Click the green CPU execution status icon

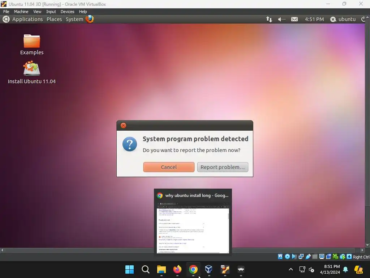coord(335,257)
